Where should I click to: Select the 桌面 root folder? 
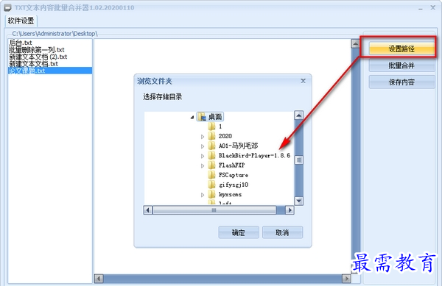[x=215, y=117]
